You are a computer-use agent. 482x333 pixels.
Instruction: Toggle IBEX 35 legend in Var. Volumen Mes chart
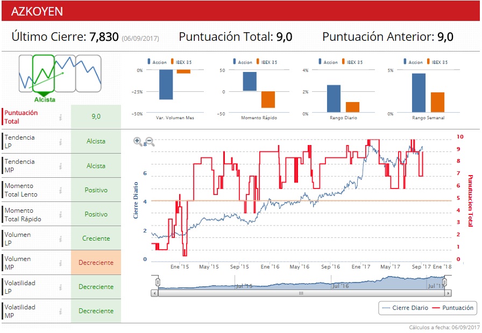pos(181,62)
